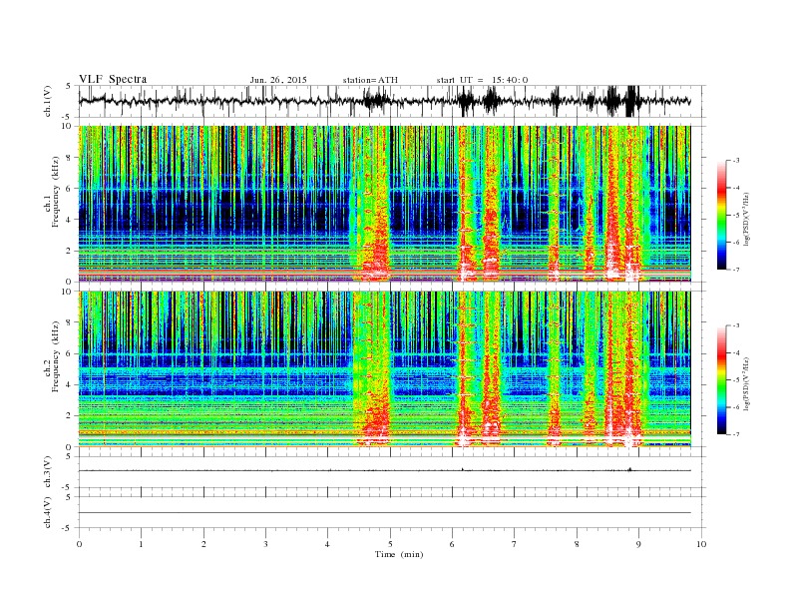
Task: Click the "station=ATH" header text
Action: 370,80
